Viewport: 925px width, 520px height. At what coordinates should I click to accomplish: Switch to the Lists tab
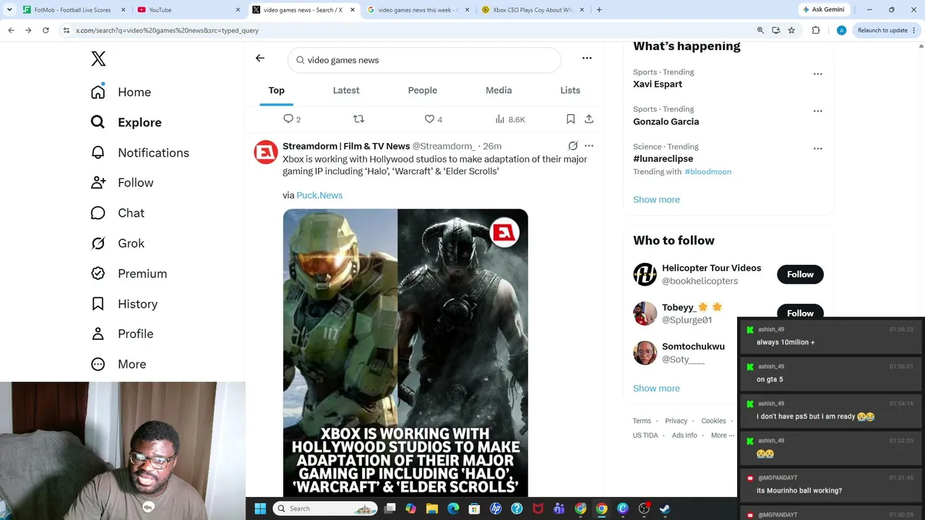pyautogui.click(x=570, y=90)
